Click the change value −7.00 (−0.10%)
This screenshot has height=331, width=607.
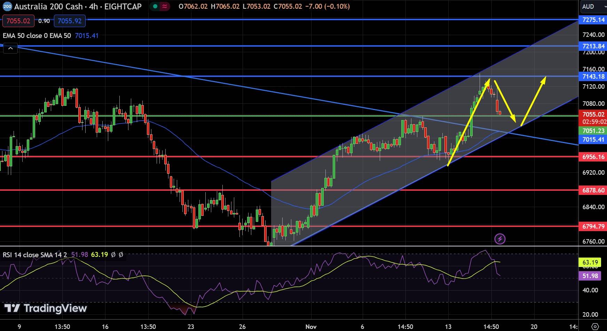(327, 6)
